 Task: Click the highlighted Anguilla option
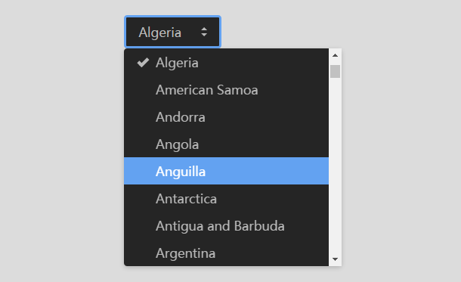coord(227,171)
